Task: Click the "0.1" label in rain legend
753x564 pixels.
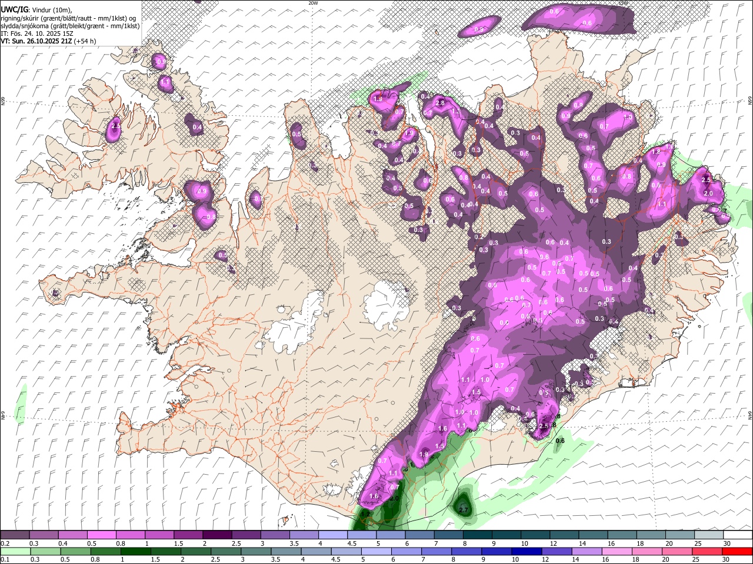Action: point(5,560)
